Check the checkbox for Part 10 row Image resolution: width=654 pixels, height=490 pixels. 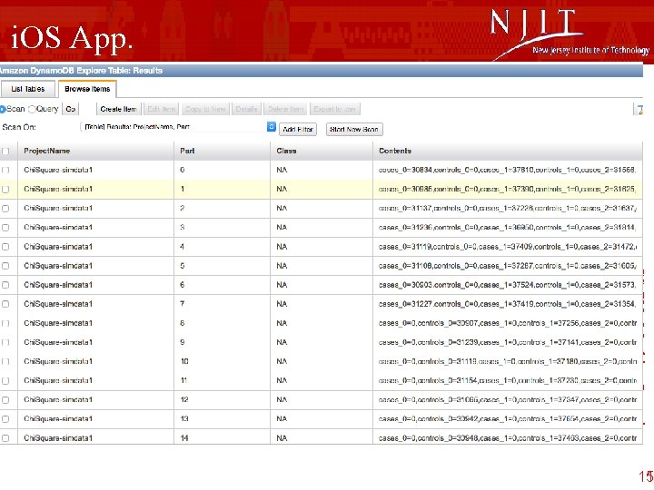point(5,362)
